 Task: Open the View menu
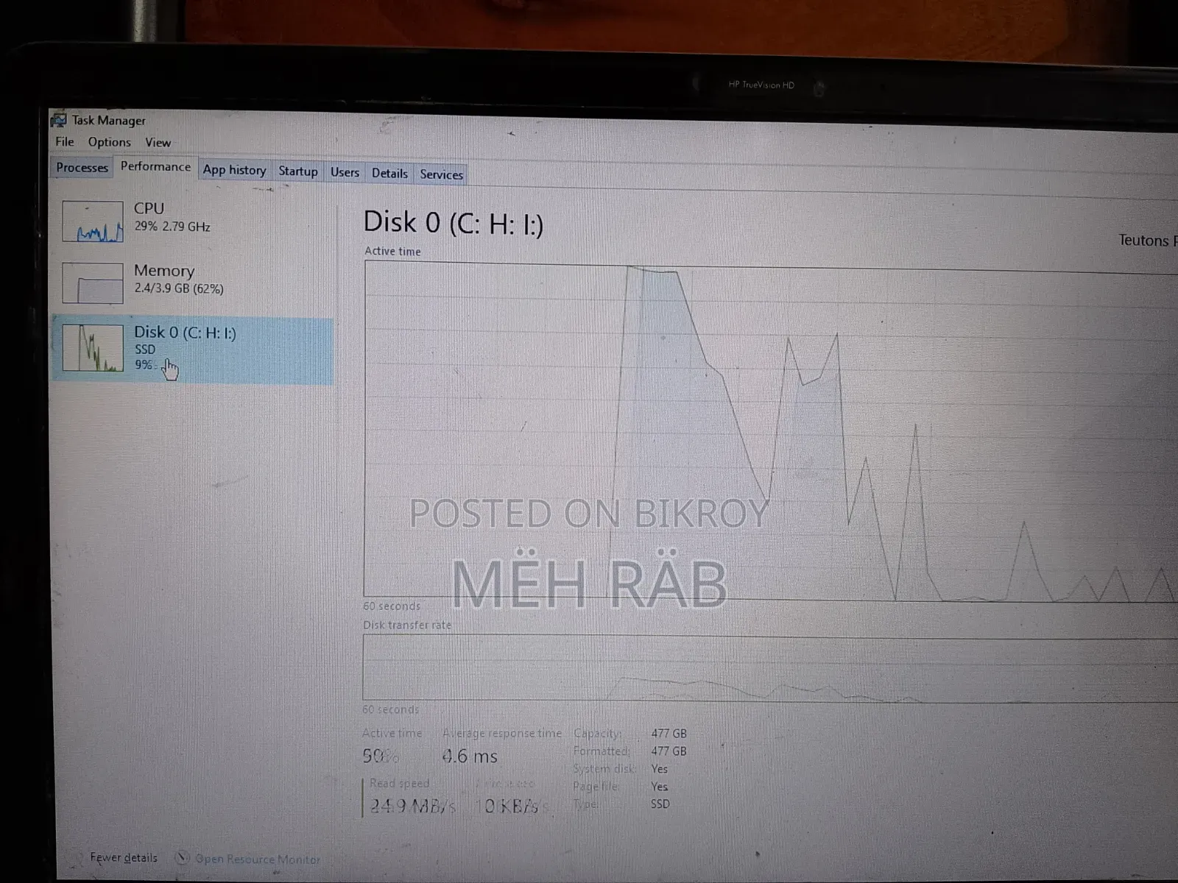point(158,143)
